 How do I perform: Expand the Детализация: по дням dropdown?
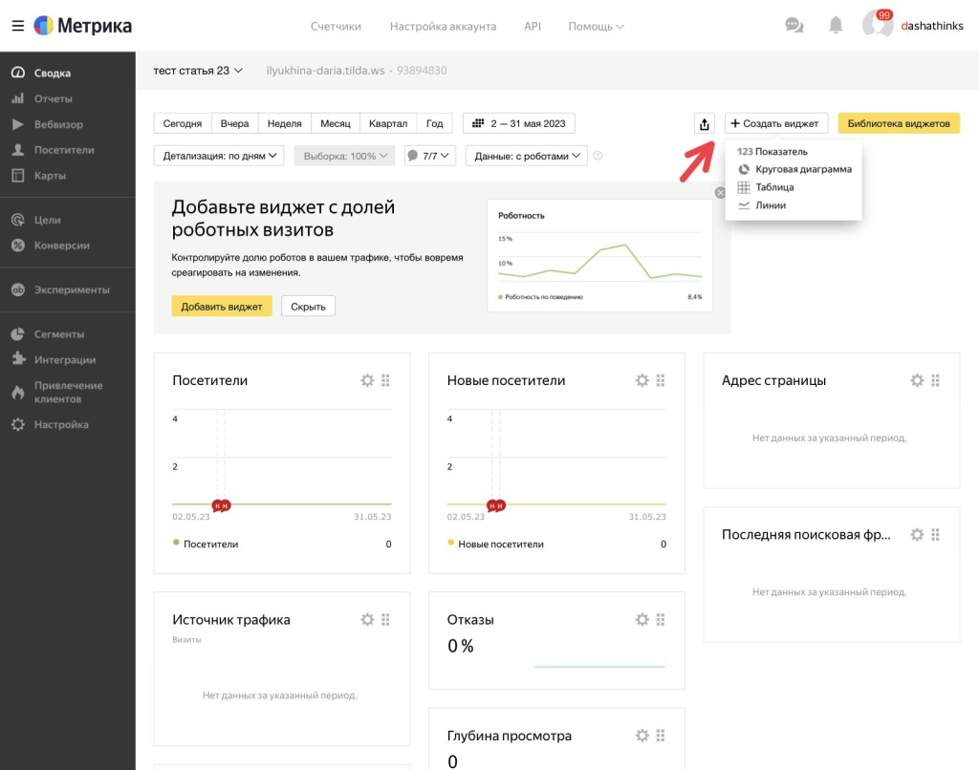point(219,156)
